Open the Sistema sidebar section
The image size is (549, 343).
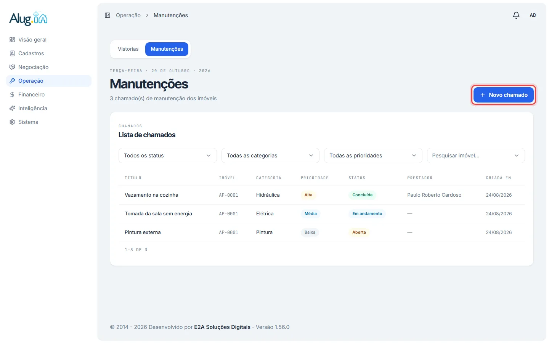(49, 122)
